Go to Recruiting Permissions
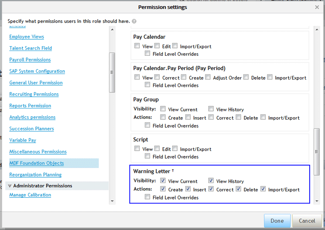The width and height of the screenshot is (325, 230). tap(34, 94)
